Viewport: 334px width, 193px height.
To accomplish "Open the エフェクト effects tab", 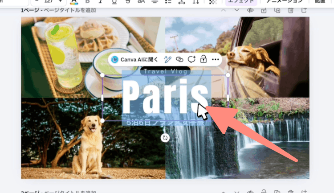I will (x=241, y=2).
